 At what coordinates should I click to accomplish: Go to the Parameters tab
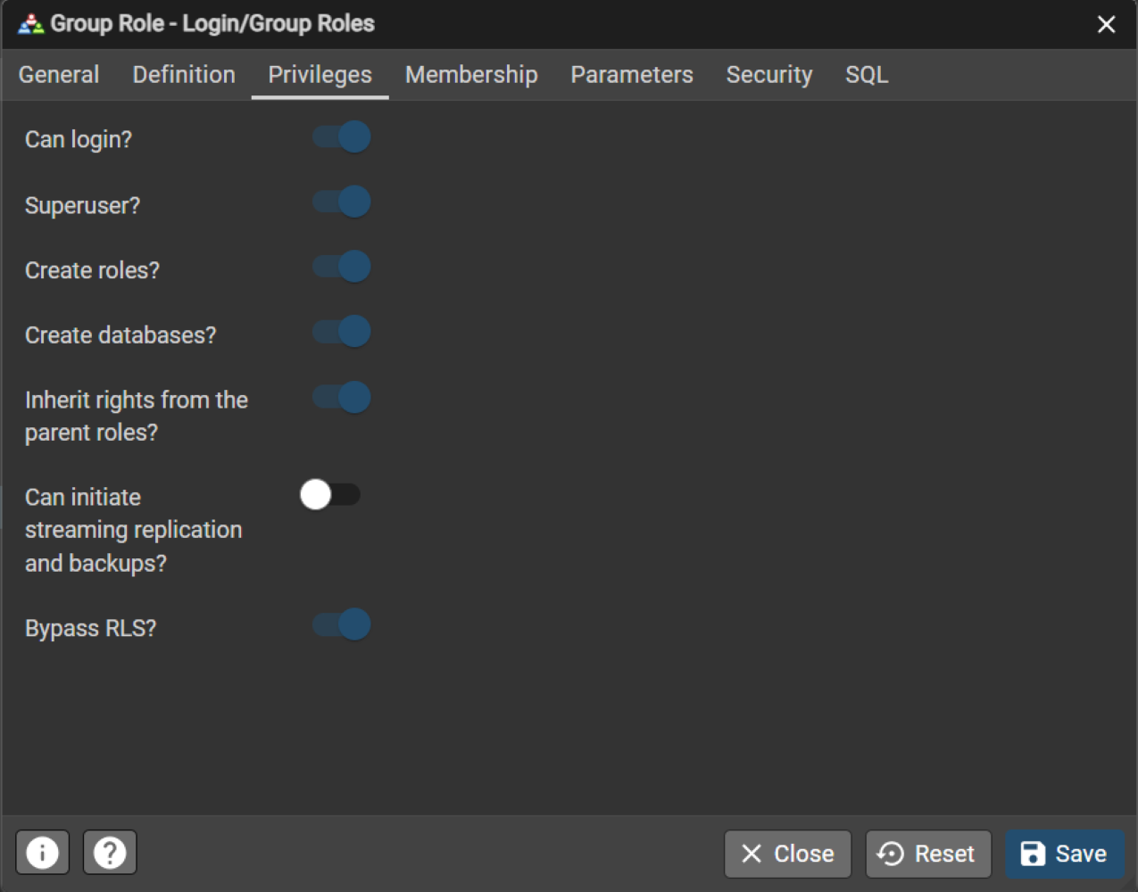pos(632,75)
